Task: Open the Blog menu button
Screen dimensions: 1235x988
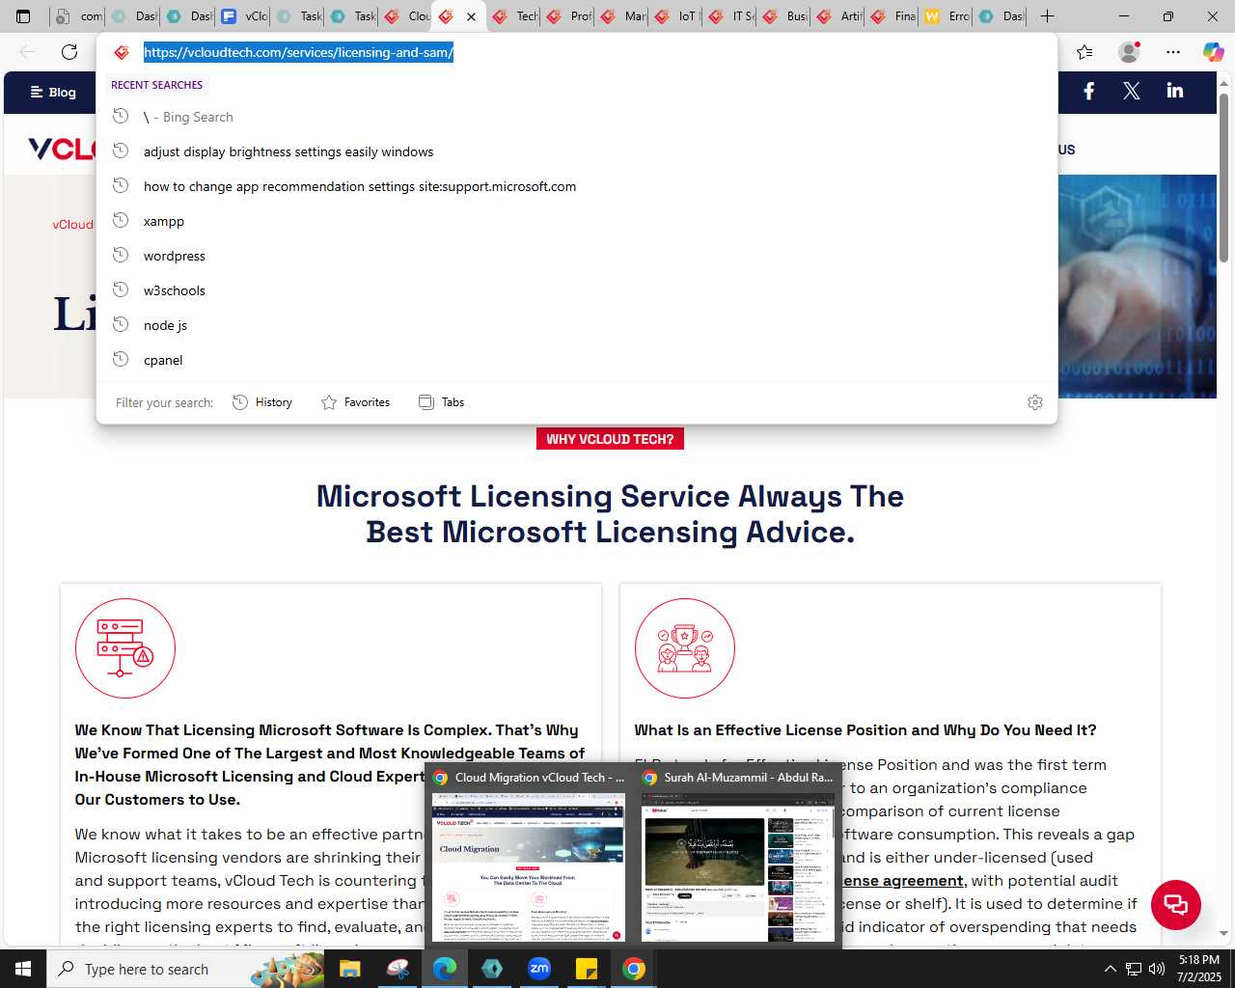Action: pos(53,92)
